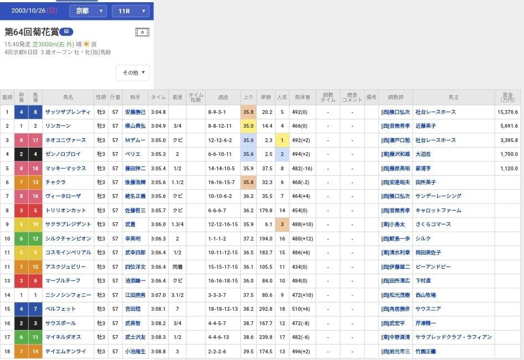
Task: Open horse ザッツザプレンティ's page
Action: click(68, 112)
